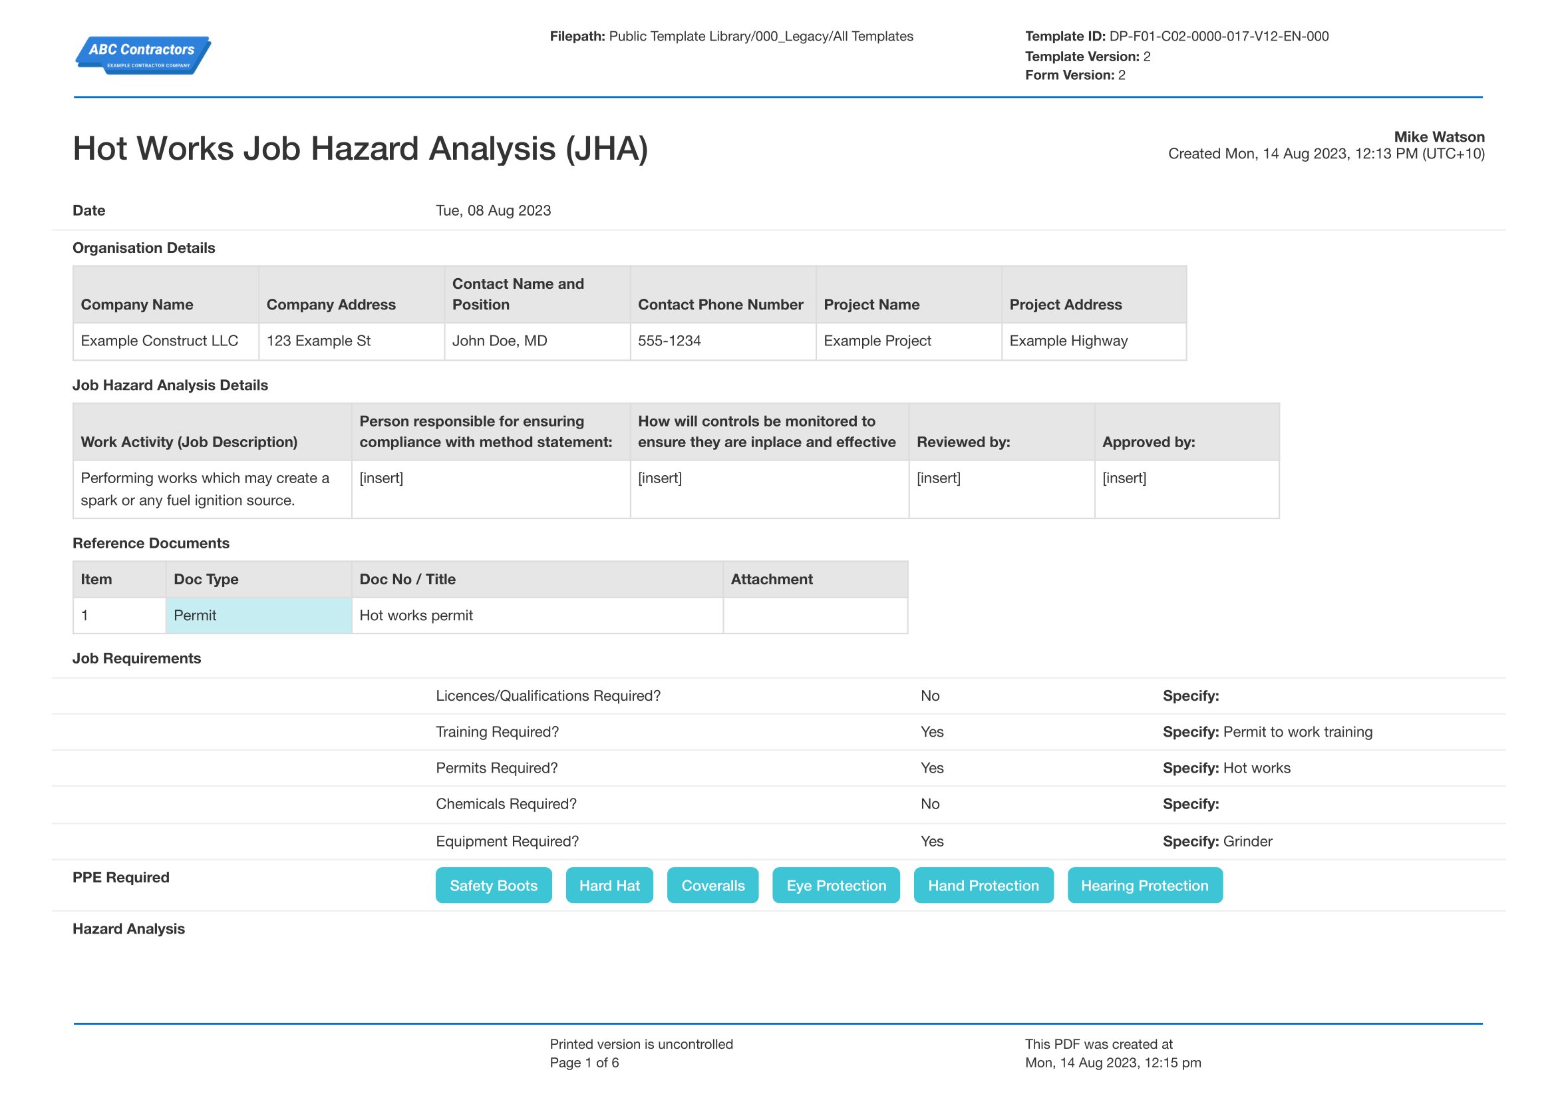Click the Reference Documents heading
Image resolution: width=1556 pixels, height=1100 pixels.
pos(151,543)
